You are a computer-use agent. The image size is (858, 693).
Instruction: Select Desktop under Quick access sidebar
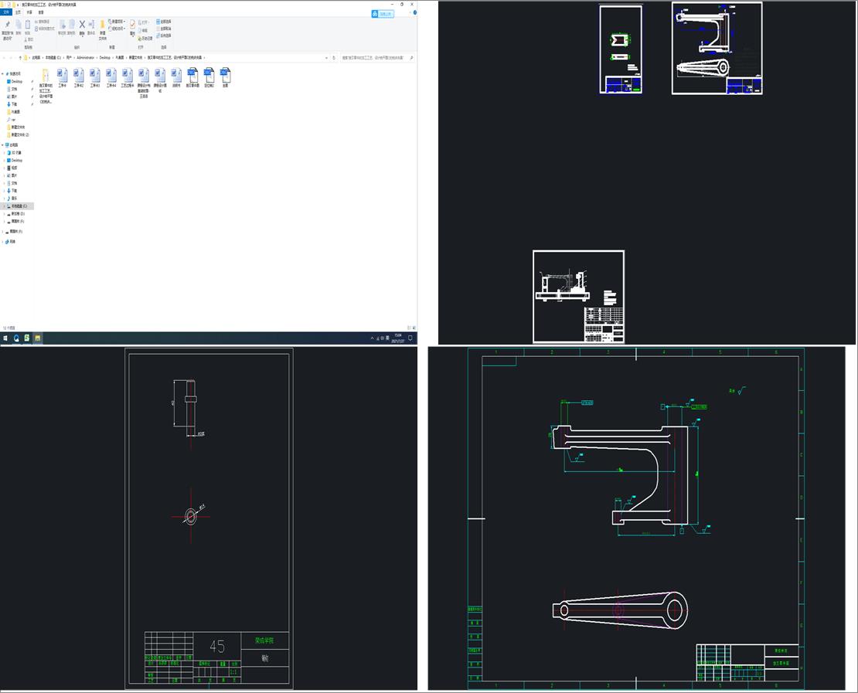tap(16, 81)
